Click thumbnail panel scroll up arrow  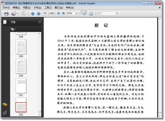click(39, 33)
